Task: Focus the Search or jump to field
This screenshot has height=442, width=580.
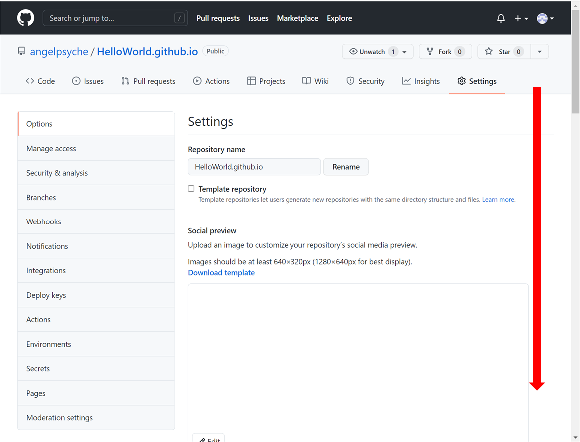Action: pyautogui.click(x=115, y=18)
